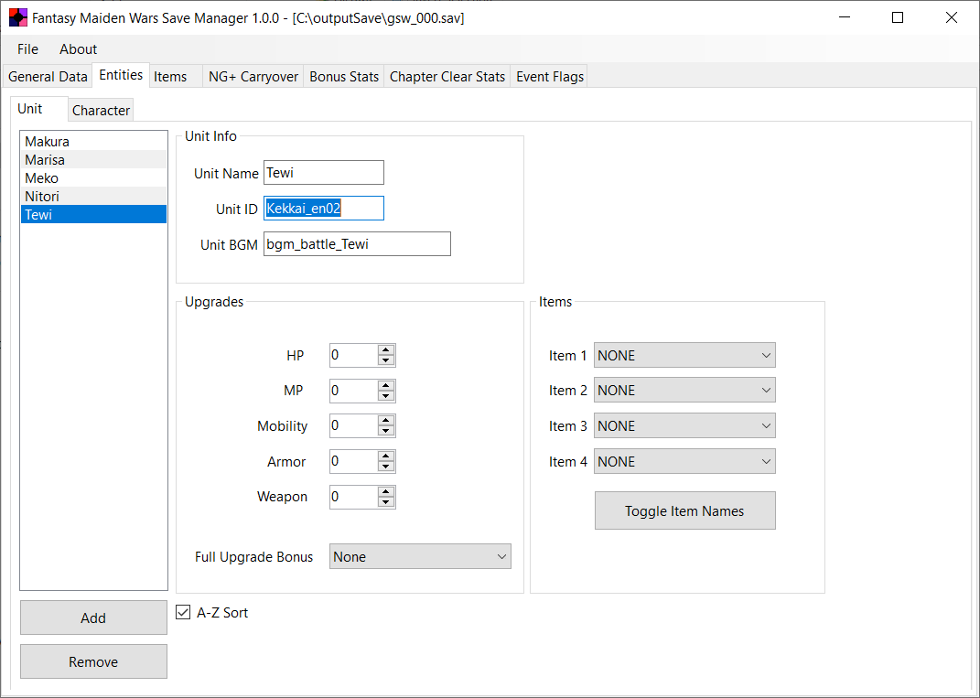Click the Unit BGM input field
The image size is (980, 698).
click(x=357, y=243)
